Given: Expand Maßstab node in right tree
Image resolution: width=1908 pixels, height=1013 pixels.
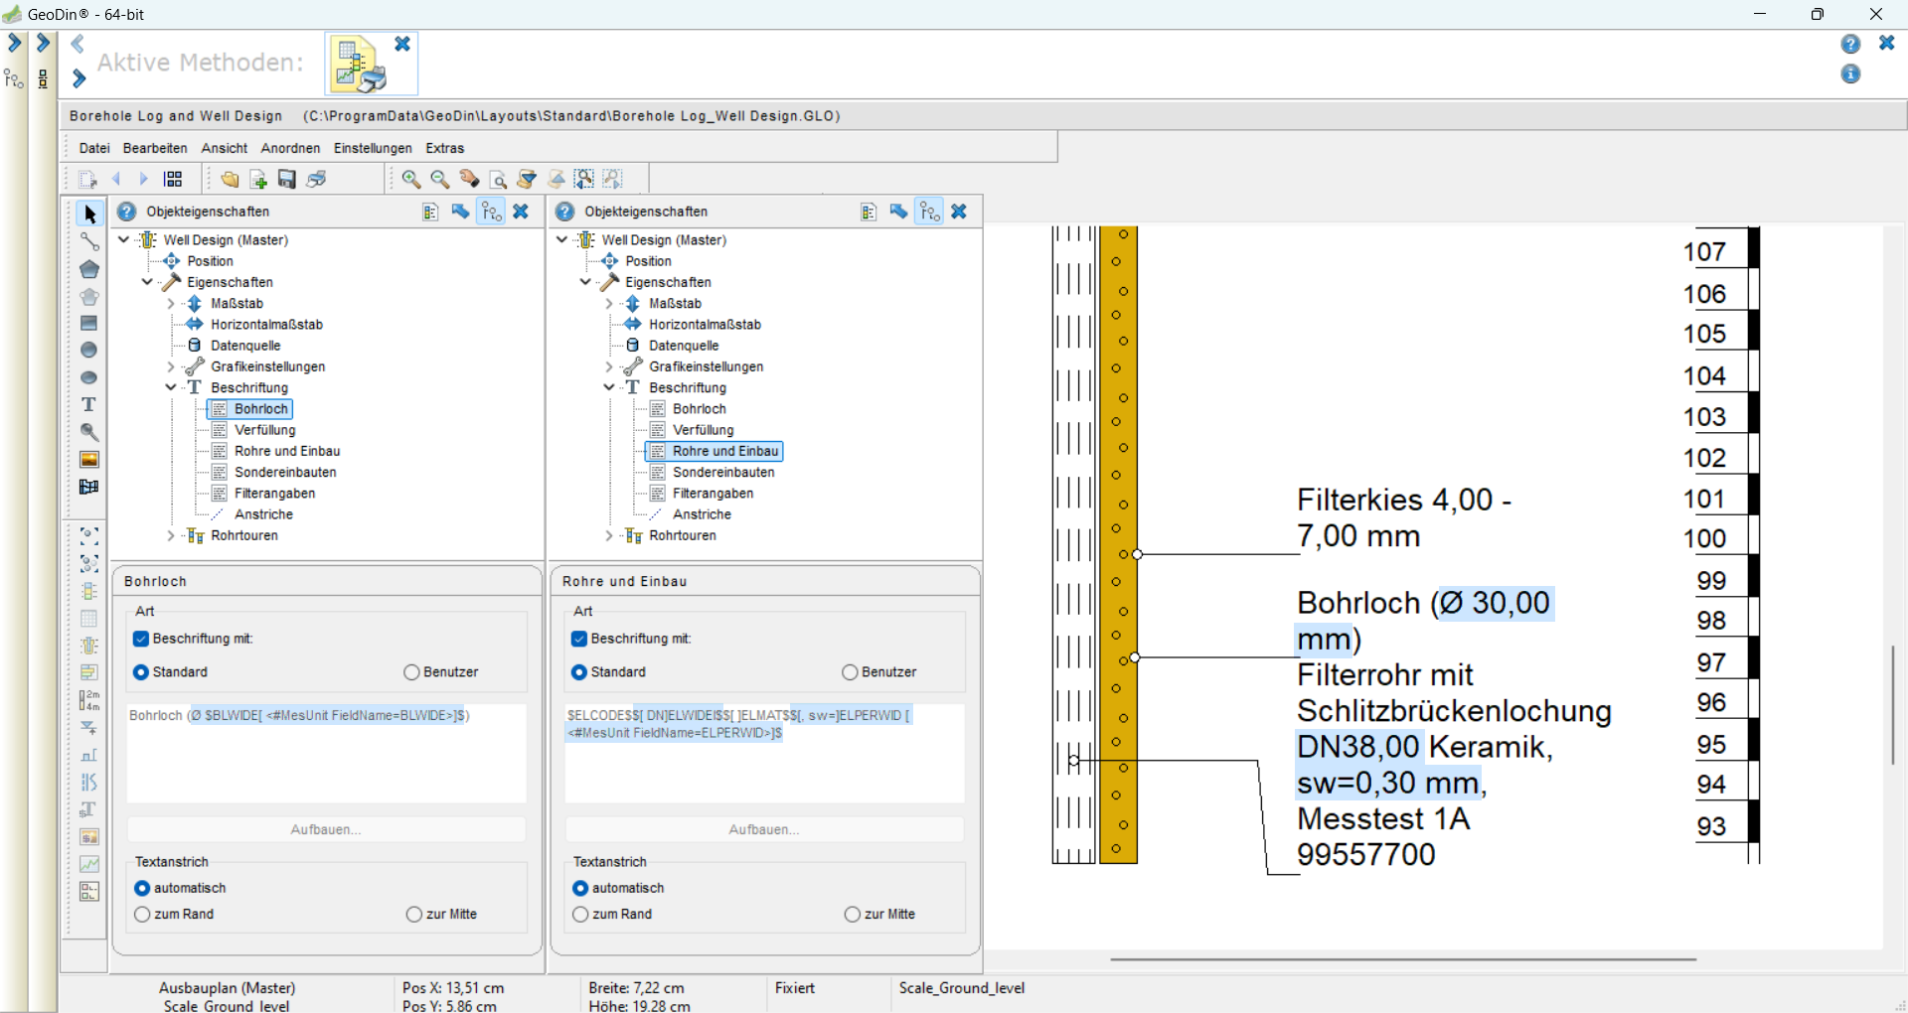Looking at the screenshot, I should tap(609, 304).
